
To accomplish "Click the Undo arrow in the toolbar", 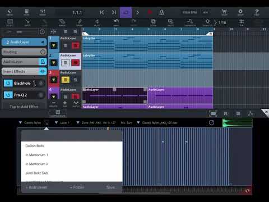I will coord(117,22).
